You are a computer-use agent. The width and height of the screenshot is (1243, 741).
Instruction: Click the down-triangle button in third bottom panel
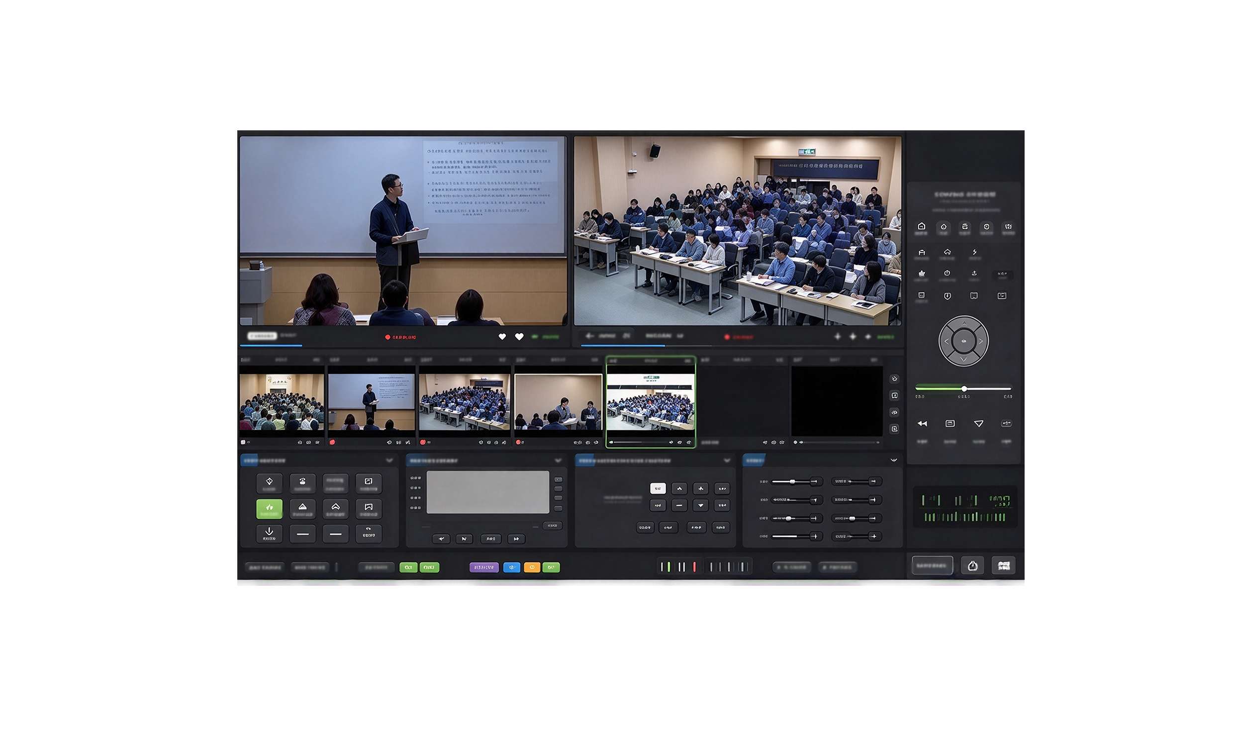(x=701, y=505)
